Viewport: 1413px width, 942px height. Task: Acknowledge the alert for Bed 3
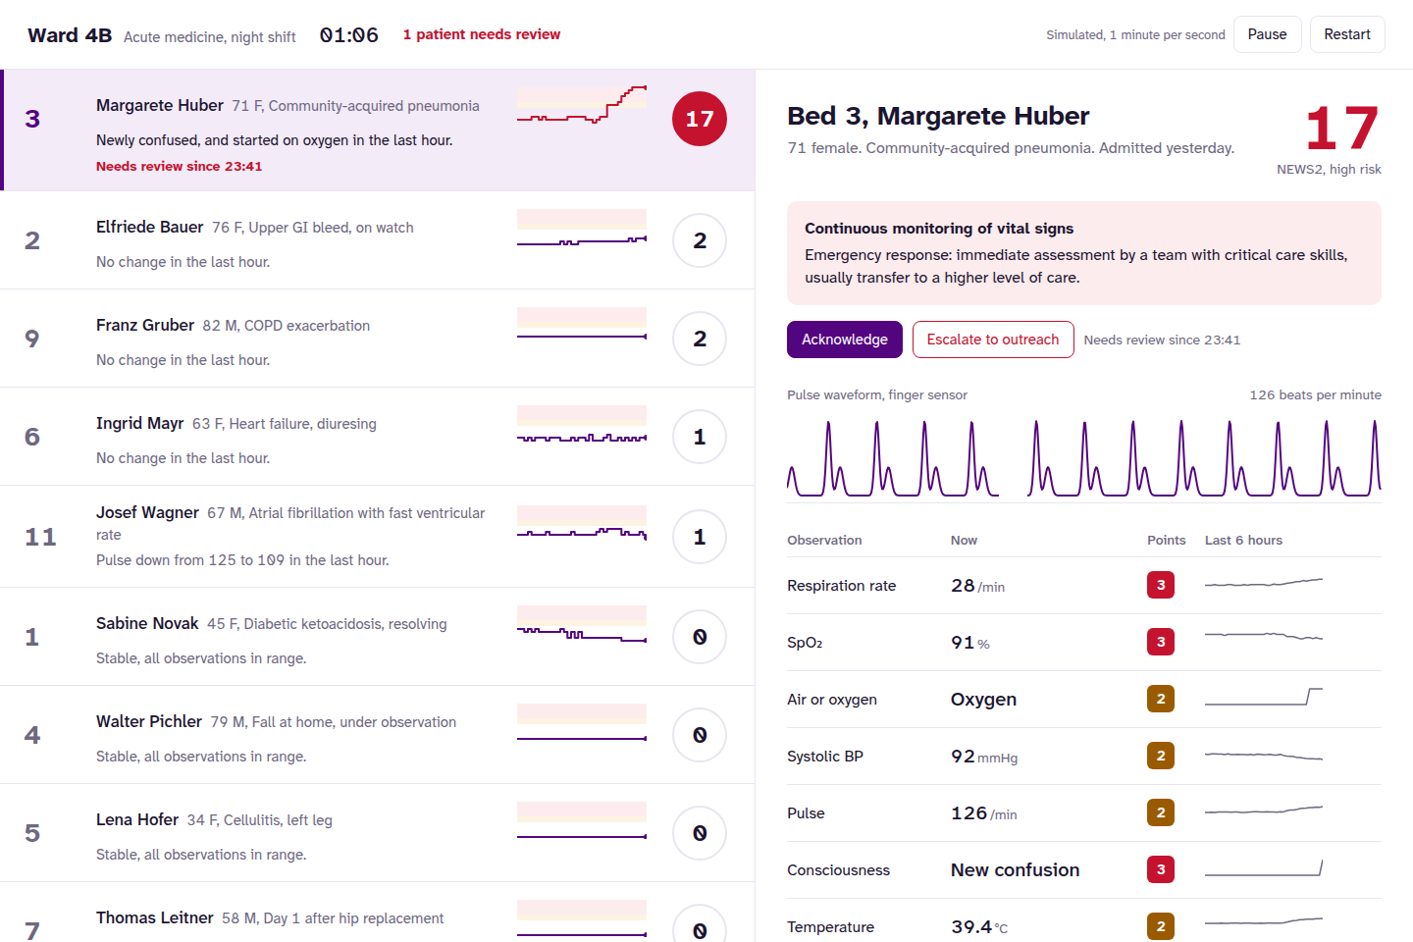845,340
